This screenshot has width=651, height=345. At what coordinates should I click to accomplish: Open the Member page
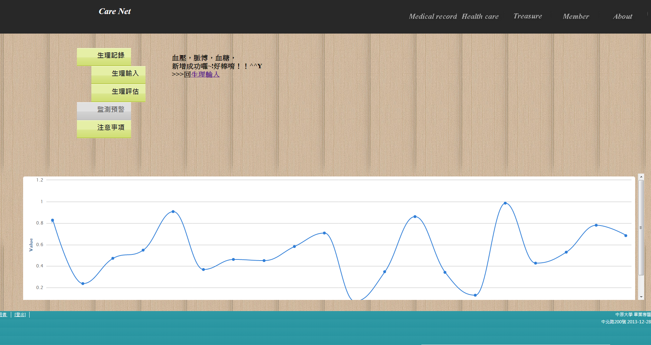(576, 17)
